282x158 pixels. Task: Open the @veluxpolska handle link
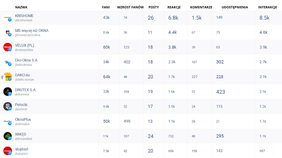point(24,50)
